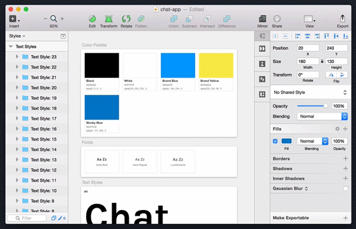The height and width of the screenshot is (229, 356).
Task: Distribute layers vertically
Action: (x=285, y=36)
